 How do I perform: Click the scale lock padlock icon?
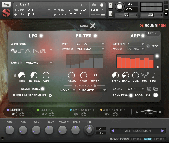click(x=95, y=85)
